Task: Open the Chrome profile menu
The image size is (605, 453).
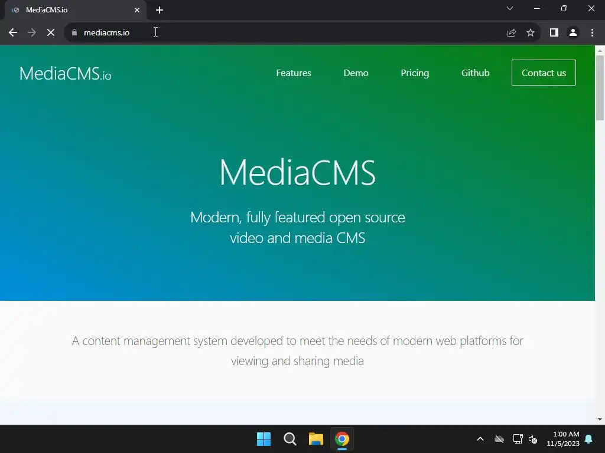Action: (x=573, y=33)
